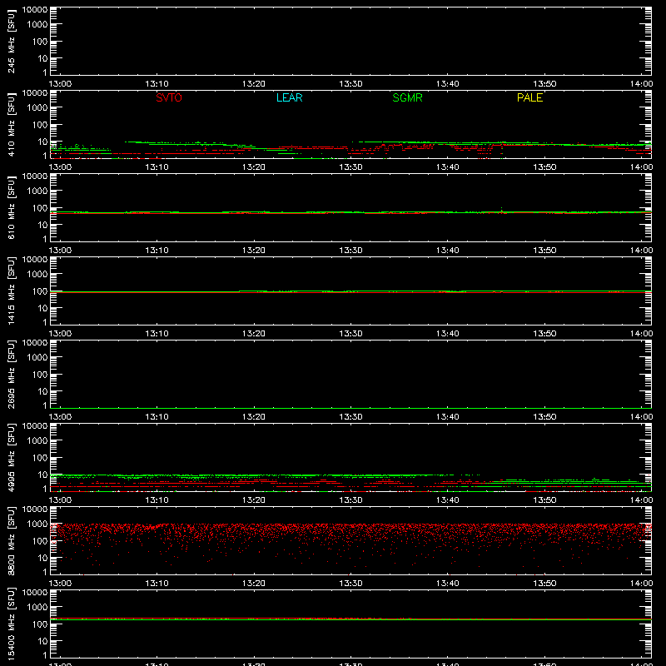Select the 4995 MHz [SFU] axis title
The image size is (666, 666).
pos(11,457)
